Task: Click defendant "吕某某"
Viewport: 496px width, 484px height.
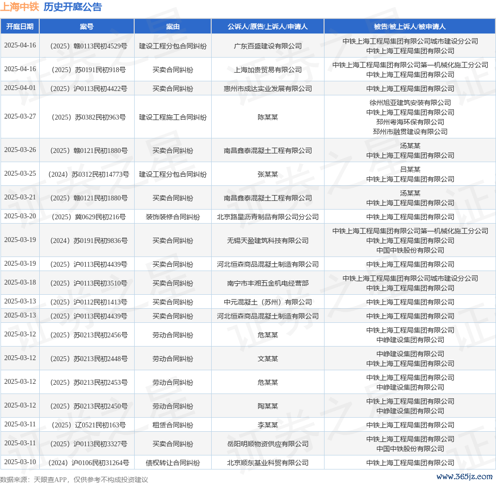Action: [410, 169]
